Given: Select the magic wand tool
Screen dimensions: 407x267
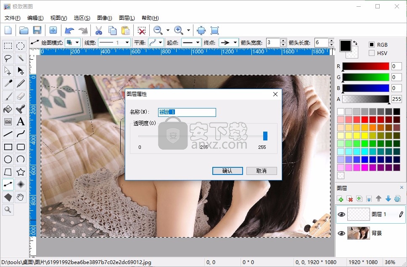Looking at the screenshot, I should [21, 58].
